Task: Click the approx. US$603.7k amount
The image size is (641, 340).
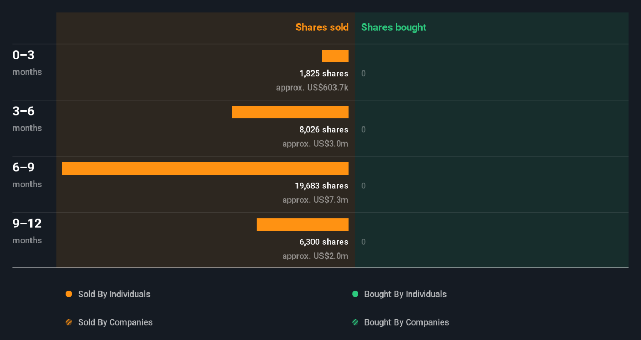Action: tap(312, 88)
